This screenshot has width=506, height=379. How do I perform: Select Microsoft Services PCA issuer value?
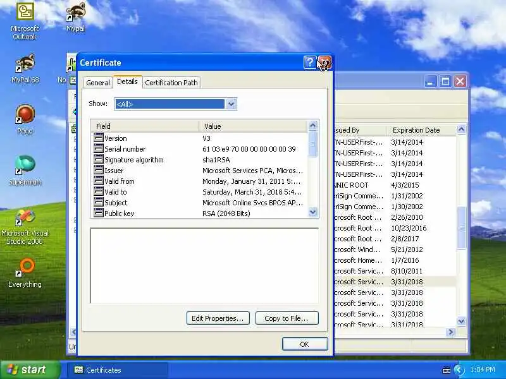(x=252, y=171)
